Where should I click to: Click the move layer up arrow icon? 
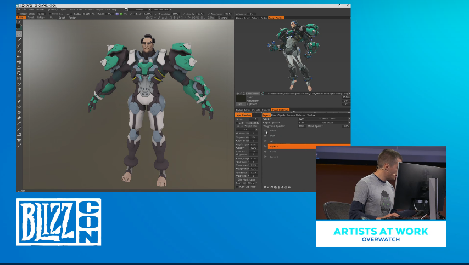point(279,187)
